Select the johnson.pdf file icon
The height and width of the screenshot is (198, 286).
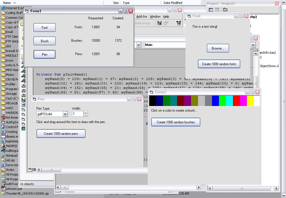pyautogui.click(x=3, y=189)
